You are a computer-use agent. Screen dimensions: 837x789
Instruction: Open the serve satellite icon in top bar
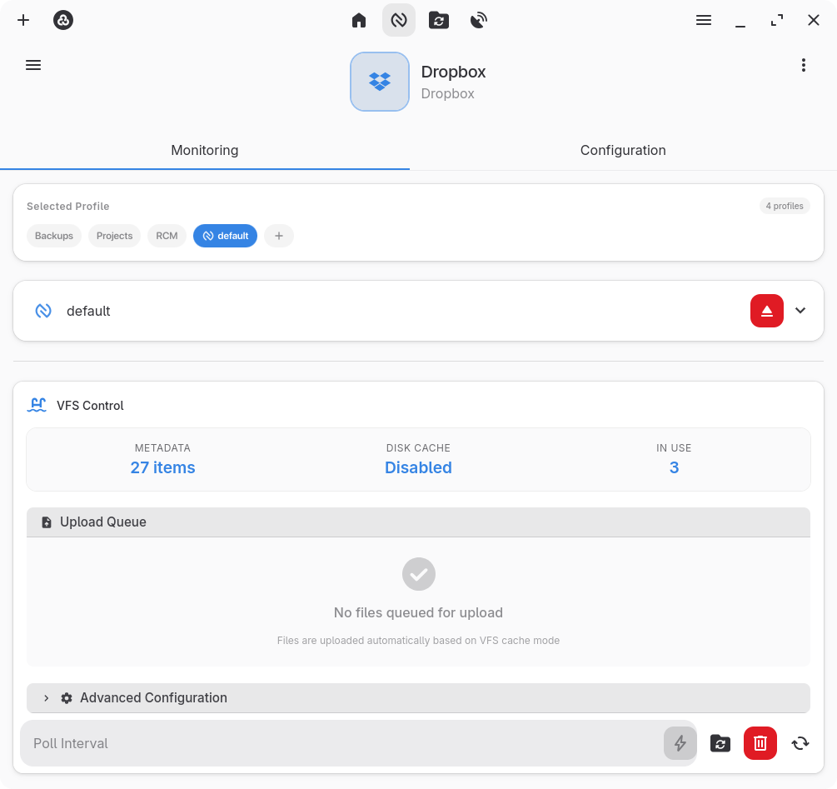479,21
